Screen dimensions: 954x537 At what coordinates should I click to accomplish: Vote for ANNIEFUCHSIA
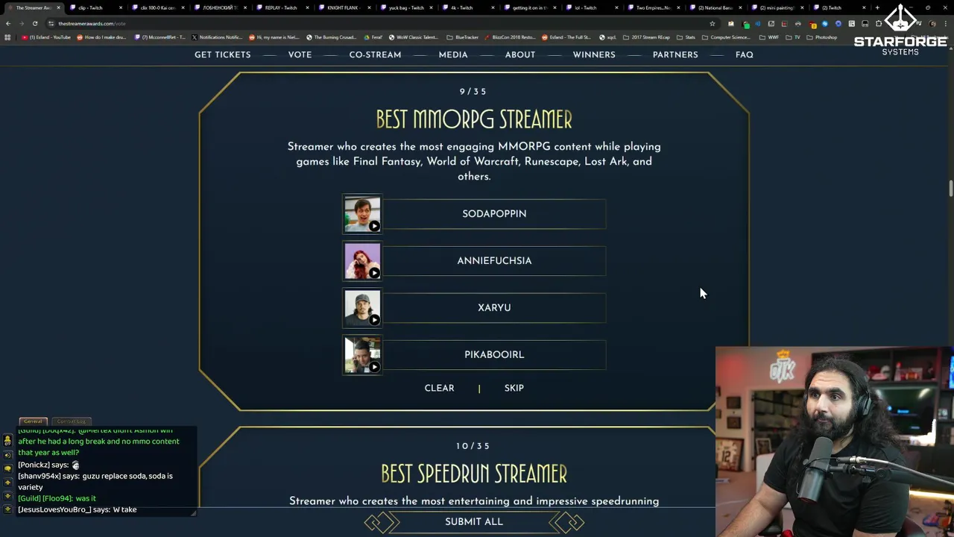pyautogui.click(x=494, y=261)
